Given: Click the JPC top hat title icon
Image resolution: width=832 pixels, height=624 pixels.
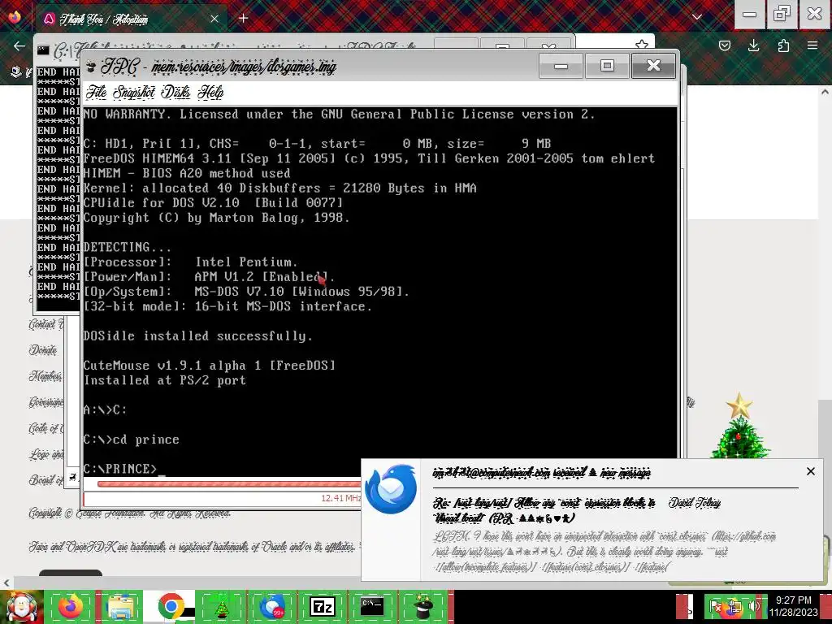Looking at the screenshot, I should coord(91,67).
